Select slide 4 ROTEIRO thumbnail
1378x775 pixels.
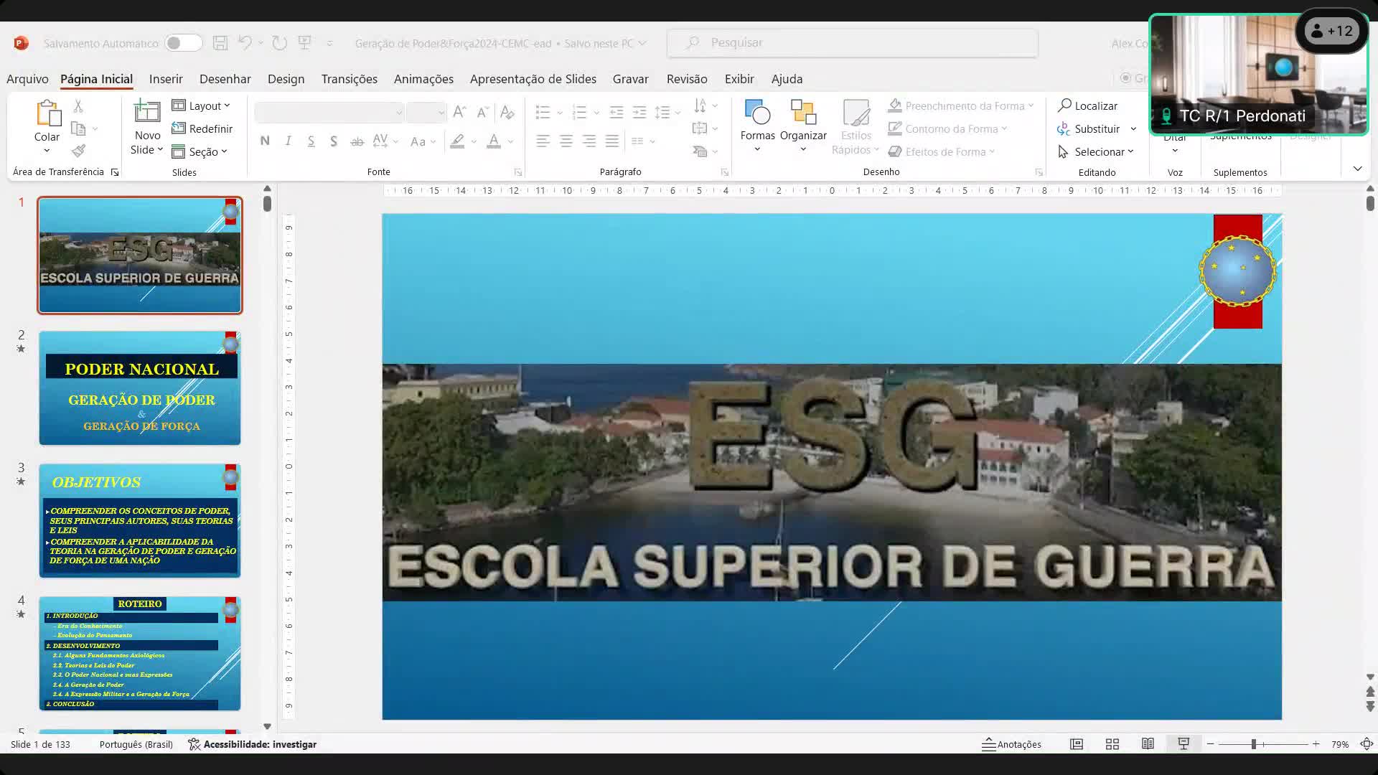[x=140, y=654]
